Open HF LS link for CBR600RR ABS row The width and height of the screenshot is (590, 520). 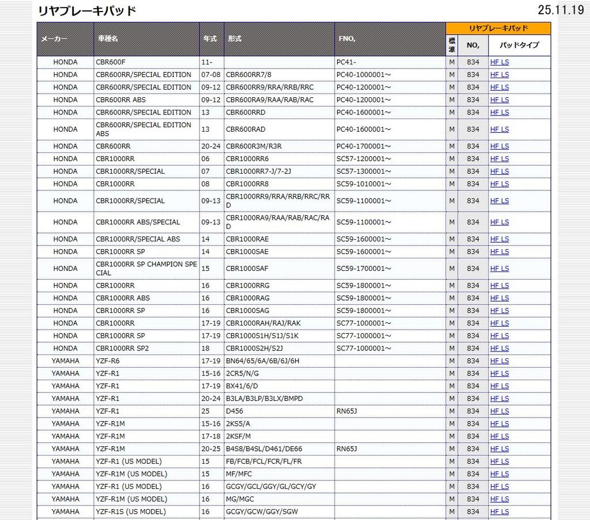[x=499, y=100]
